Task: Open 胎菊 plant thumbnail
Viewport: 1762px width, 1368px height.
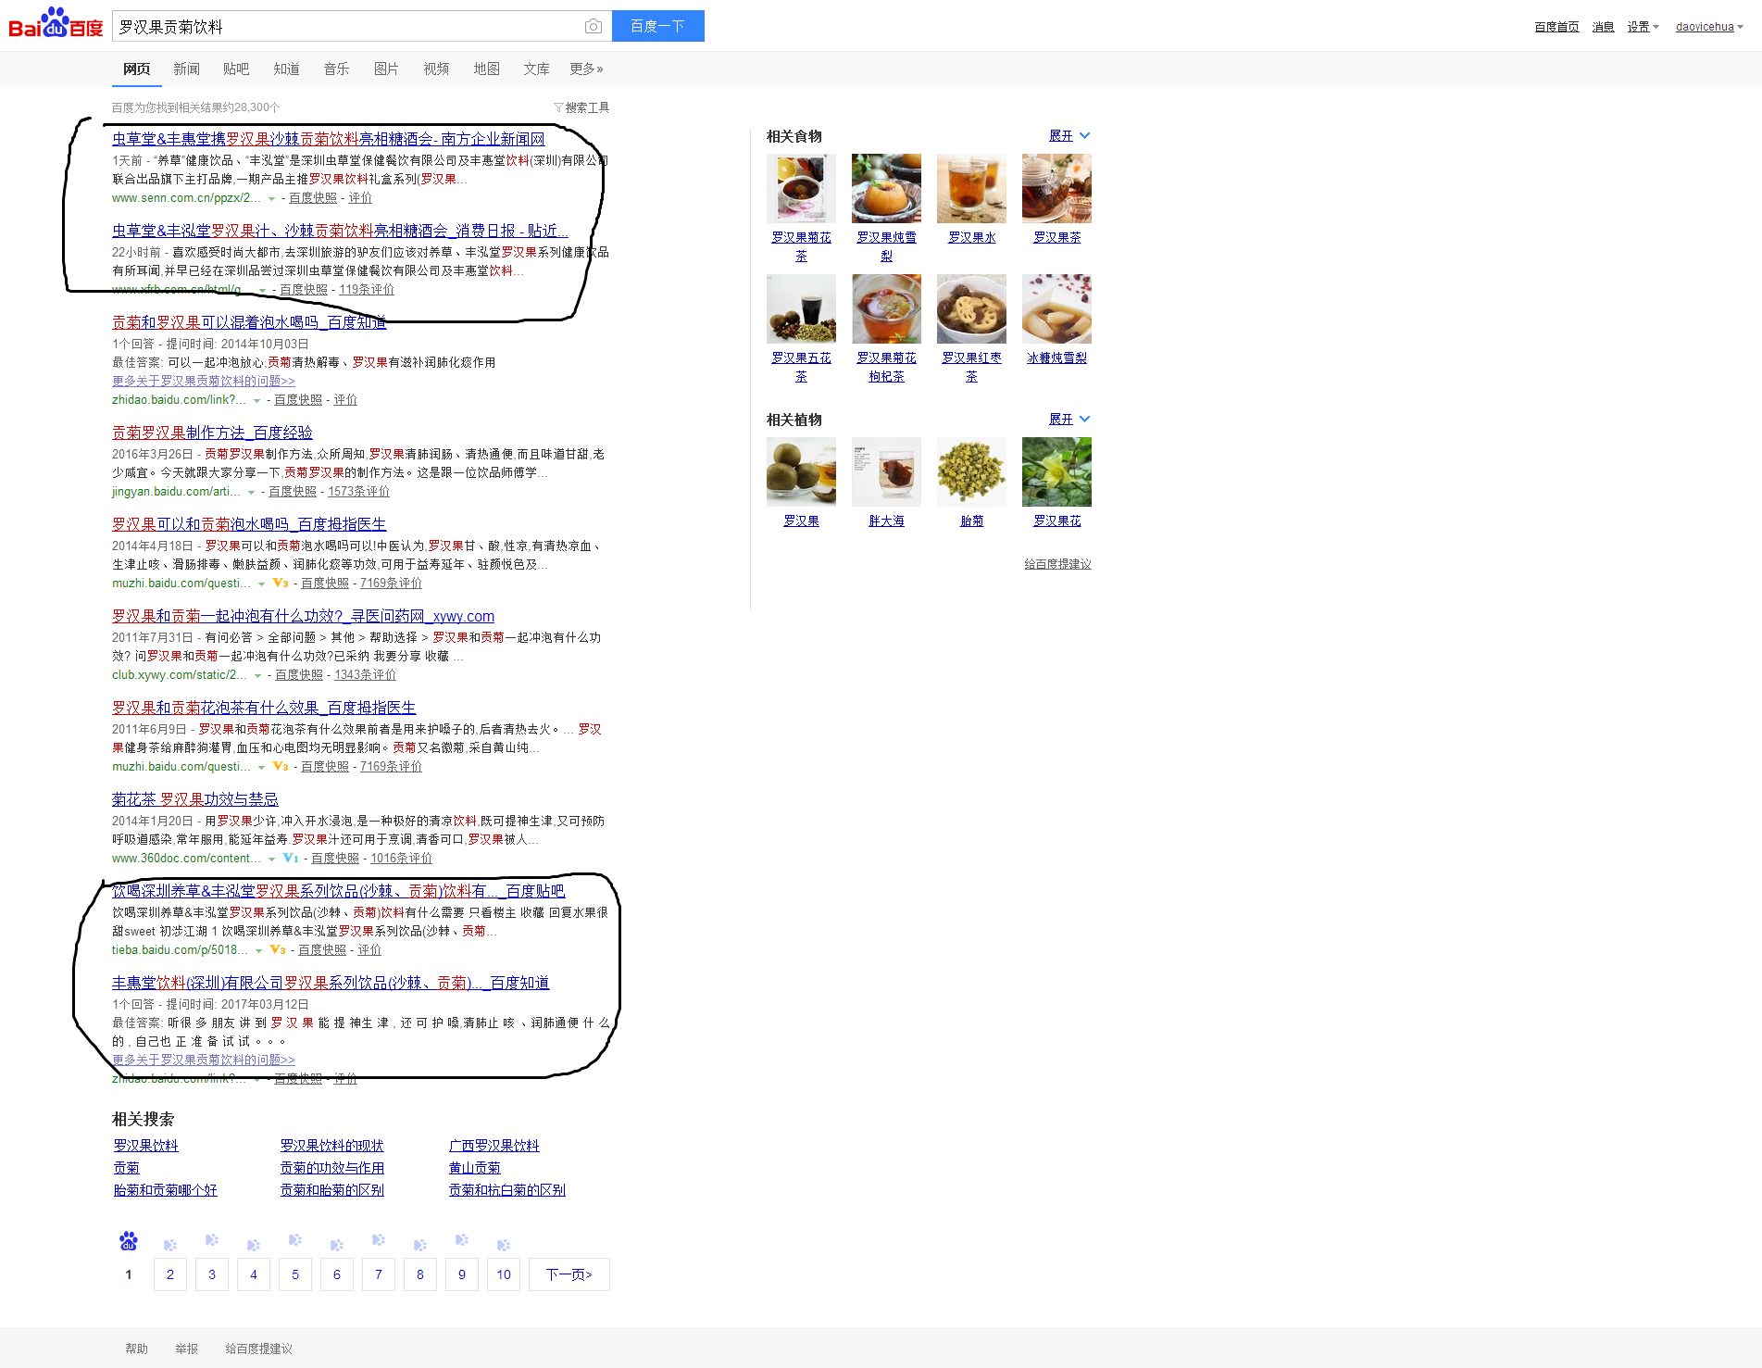Action: coord(971,471)
